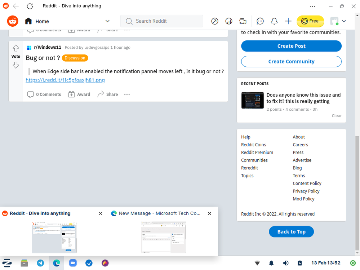Open the blue checkmark tasks app
Screen dimensions: 360x270
pos(89,263)
